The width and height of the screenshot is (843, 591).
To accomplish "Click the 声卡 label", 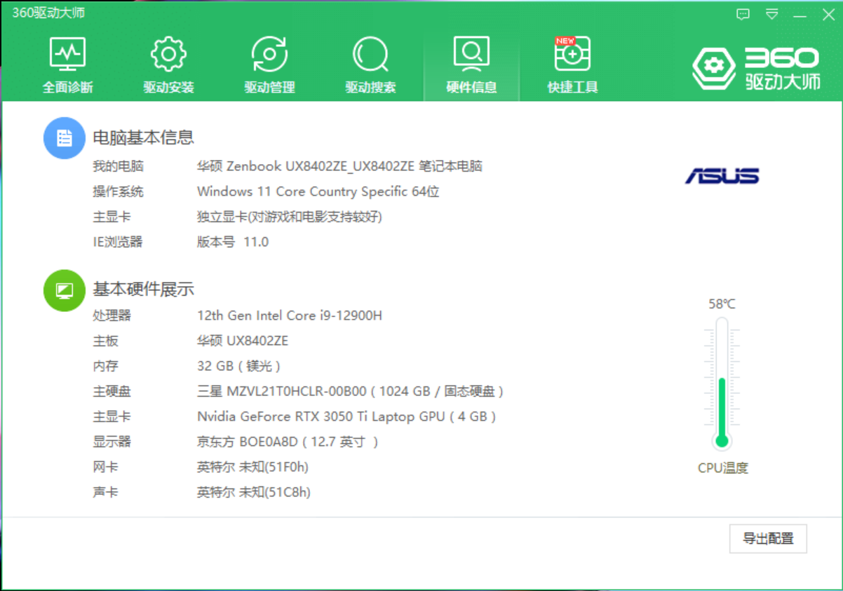I will coord(105,492).
